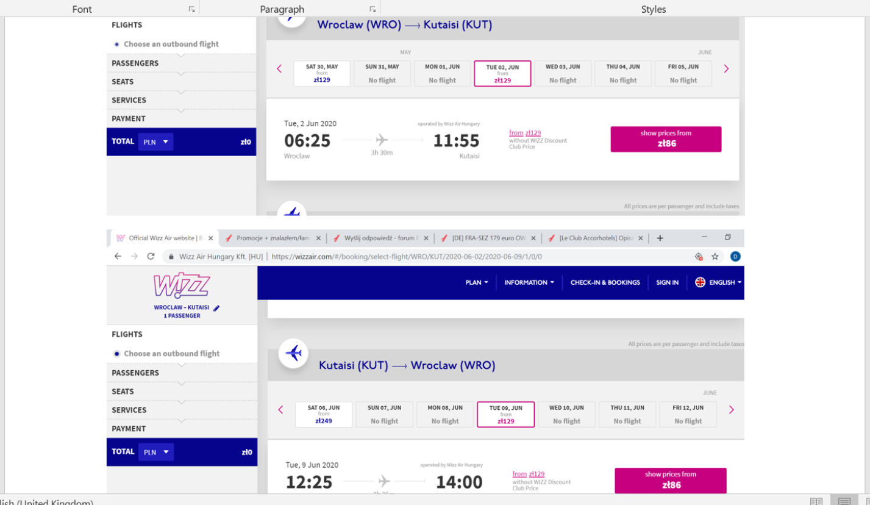Viewport: 870px width, 505px height.
Task: Bookmark the page with the star icon
Action: pos(715,257)
